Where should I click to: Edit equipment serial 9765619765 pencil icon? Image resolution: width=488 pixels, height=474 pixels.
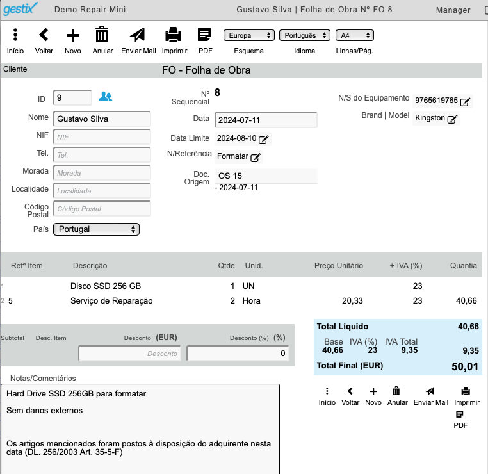click(x=465, y=102)
